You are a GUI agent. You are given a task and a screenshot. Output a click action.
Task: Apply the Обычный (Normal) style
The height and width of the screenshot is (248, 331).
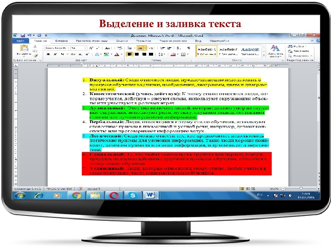[x=206, y=51]
